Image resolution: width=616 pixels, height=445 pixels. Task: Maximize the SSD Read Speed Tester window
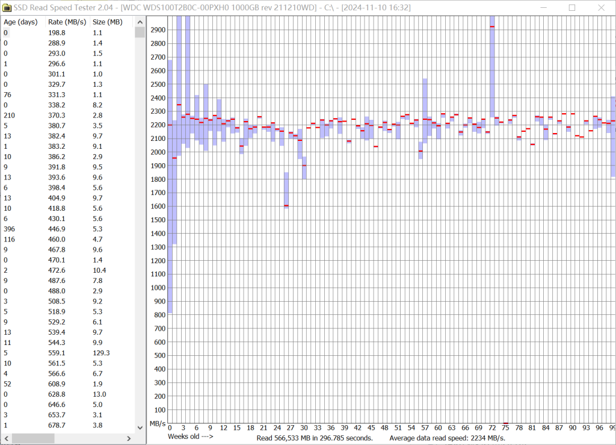click(x=572, y=7)
